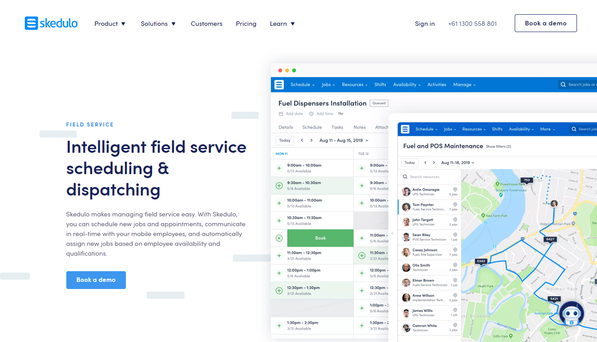Expand the Solutions menu in the site header

point(158,24)
